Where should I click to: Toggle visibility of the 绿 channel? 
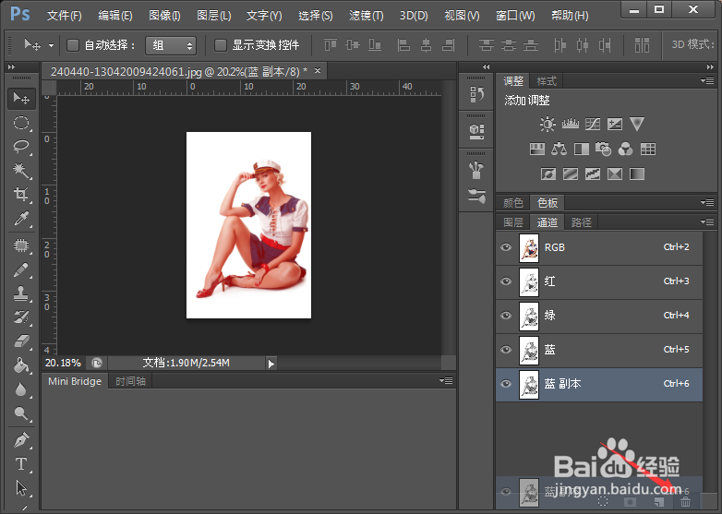pyautogui.click(x=506, y=316)
